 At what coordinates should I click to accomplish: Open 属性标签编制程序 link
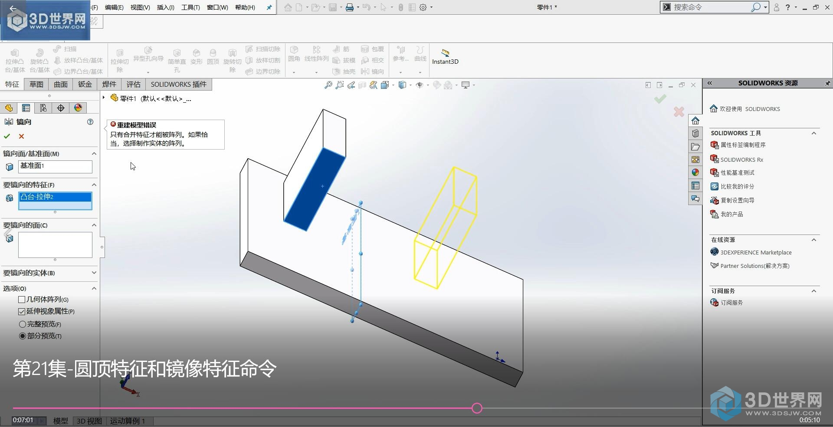[743, 145]
